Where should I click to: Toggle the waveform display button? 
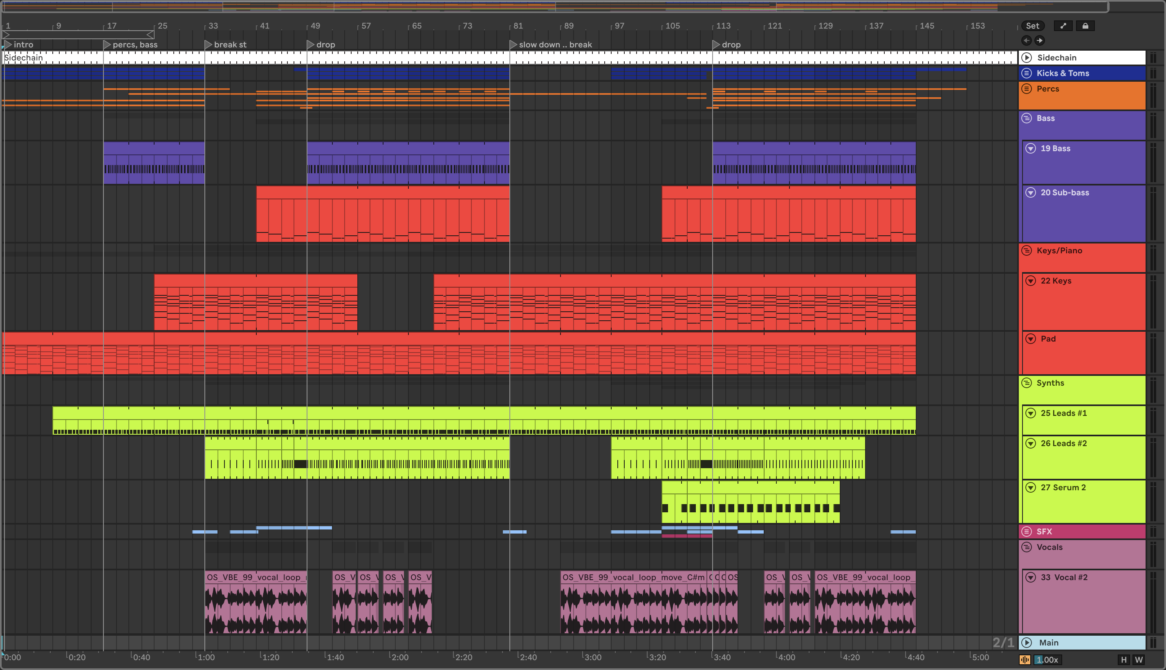point(1025,659)
